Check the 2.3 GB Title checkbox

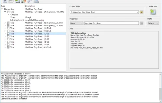[8, 36]
